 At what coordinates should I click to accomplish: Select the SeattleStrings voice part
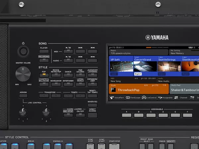point(168,66)
